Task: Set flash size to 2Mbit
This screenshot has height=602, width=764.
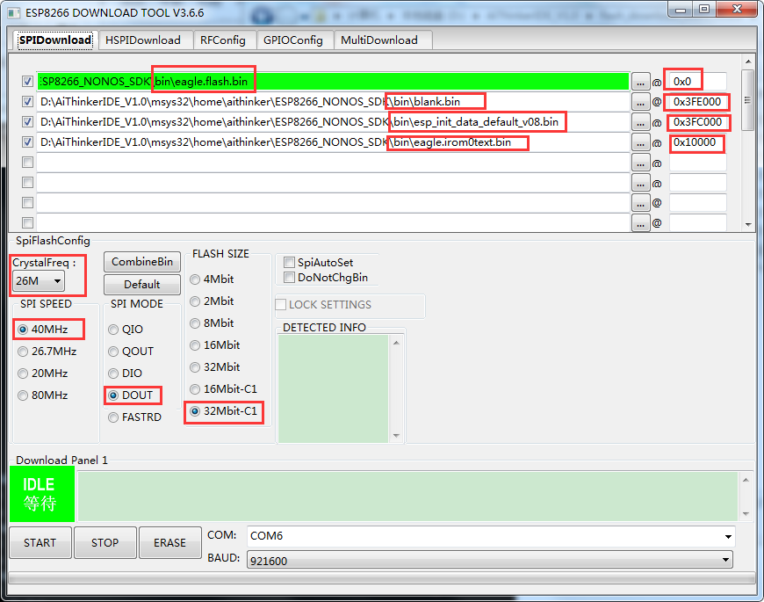Action: [x=195, y=301]
